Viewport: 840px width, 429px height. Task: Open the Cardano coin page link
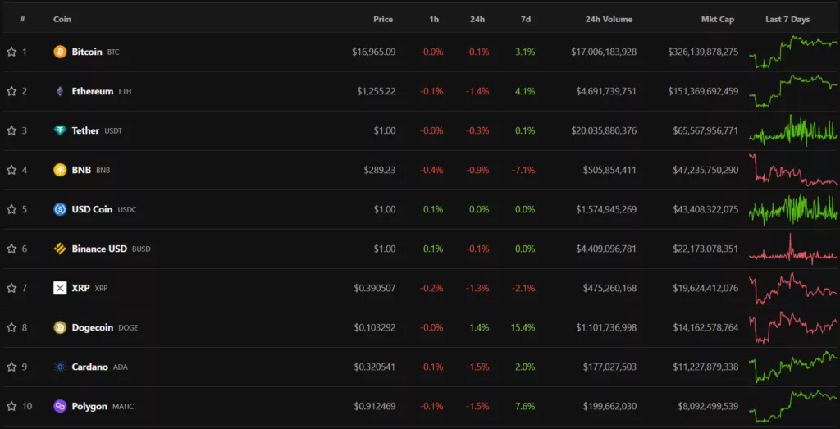pos(89,367)
